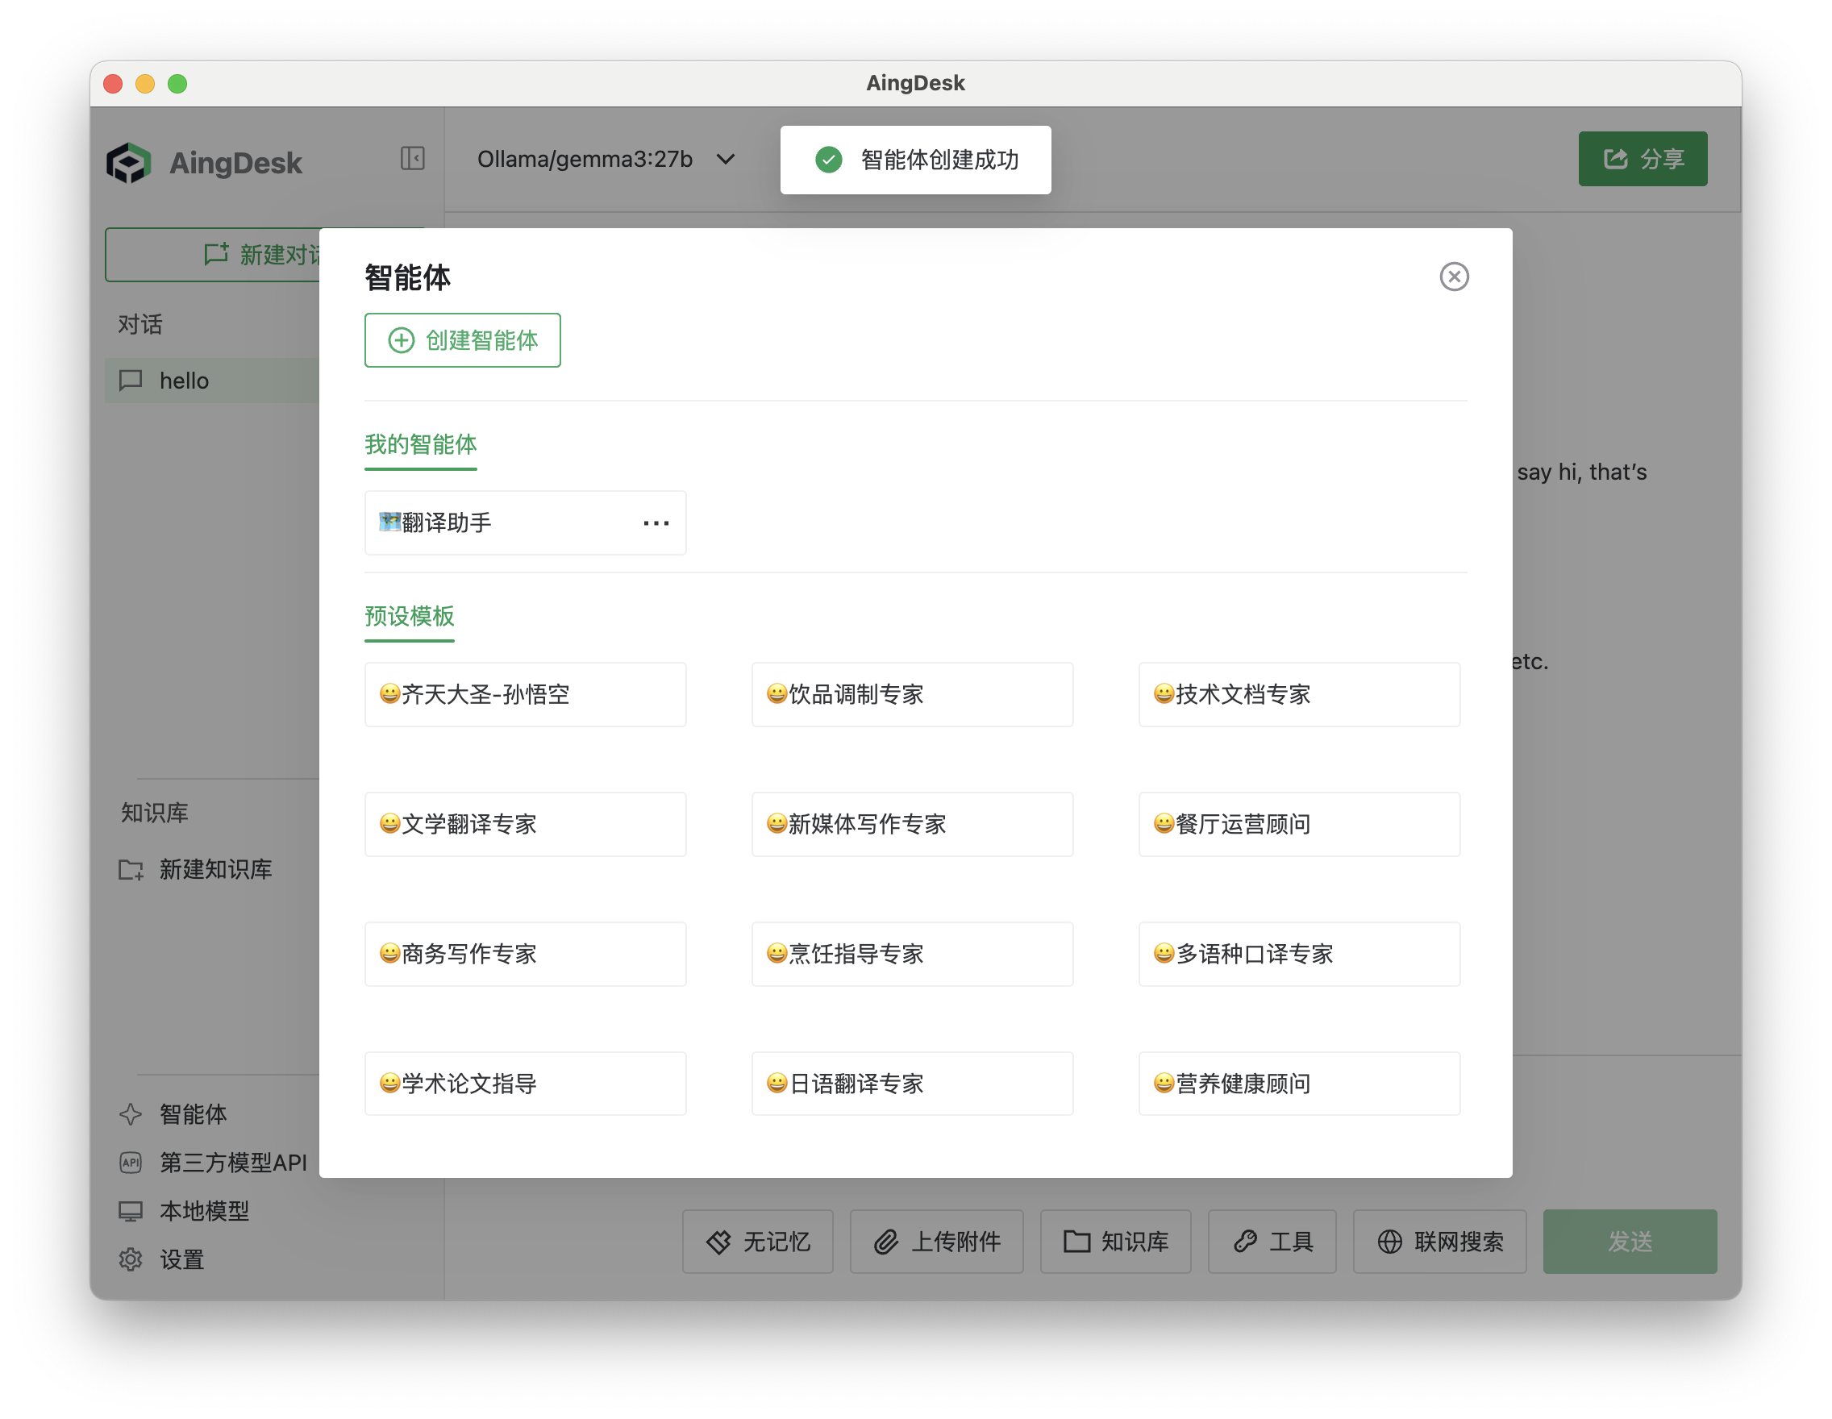Open the 工具 tools link icon
This screenshot has width=1832, height=1419.
[1246, 1241]
